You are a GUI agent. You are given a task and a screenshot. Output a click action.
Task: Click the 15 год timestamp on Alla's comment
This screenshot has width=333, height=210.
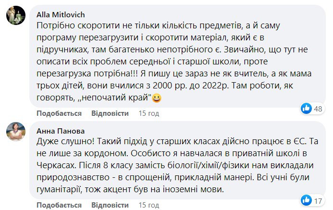coord(148,113)
